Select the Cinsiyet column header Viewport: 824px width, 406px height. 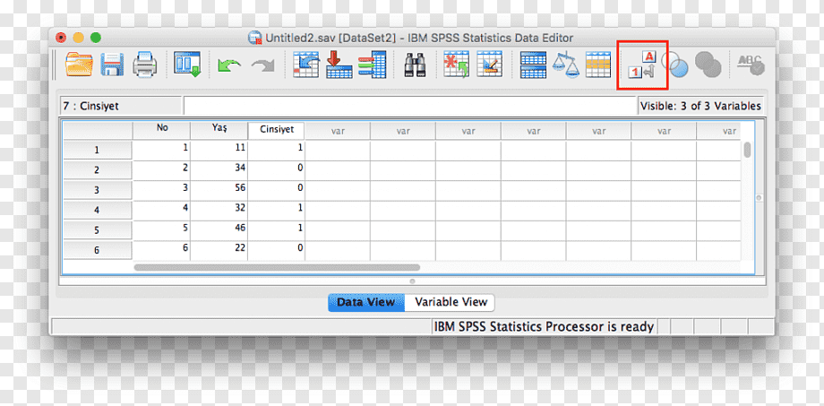277,131
